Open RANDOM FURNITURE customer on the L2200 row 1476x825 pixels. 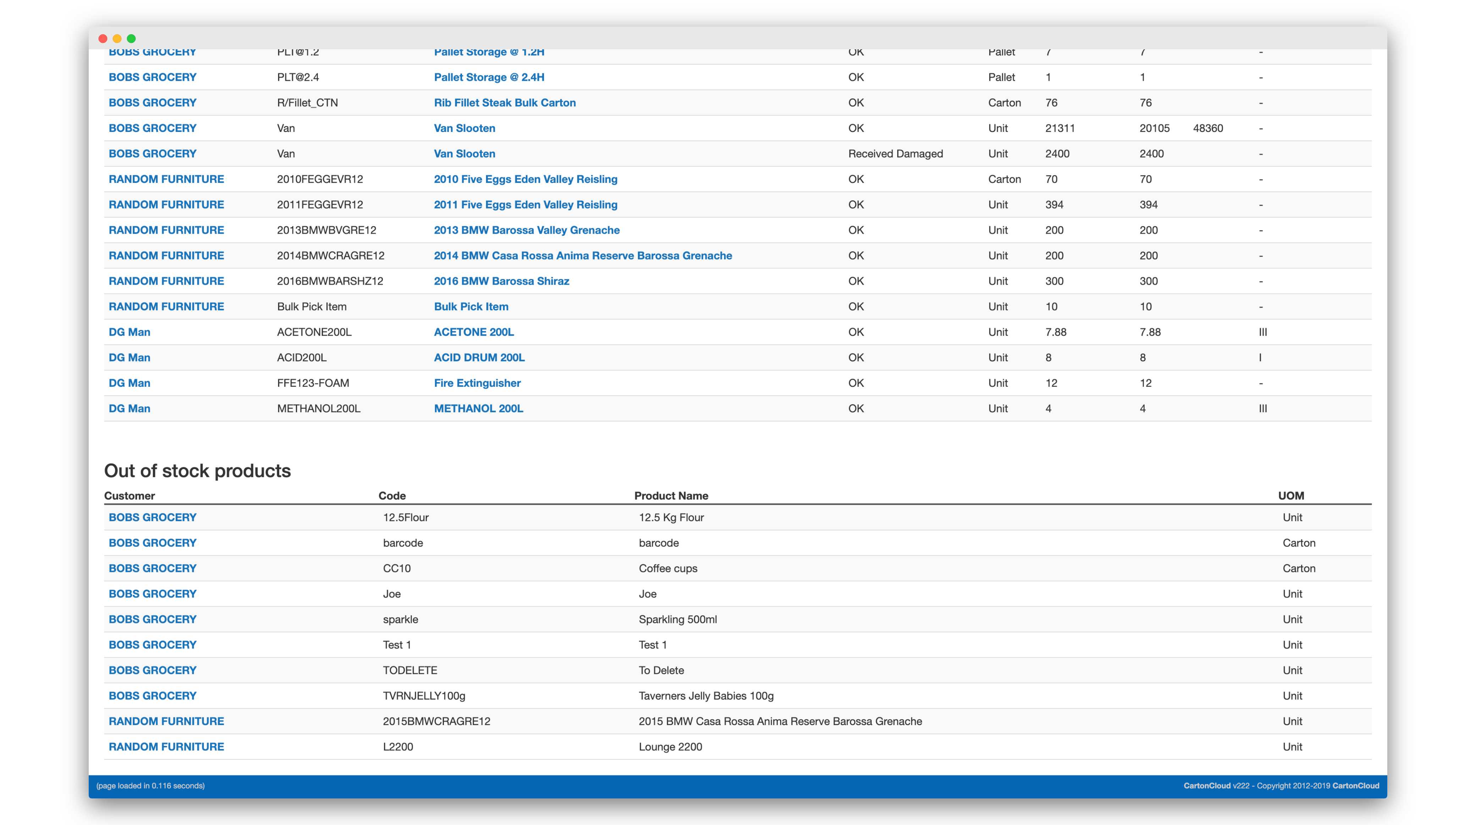[x=166, y=747]
